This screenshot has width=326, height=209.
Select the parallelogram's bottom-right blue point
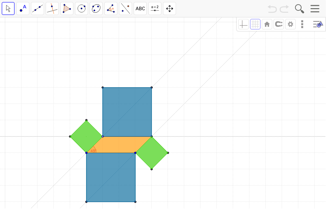135,153
